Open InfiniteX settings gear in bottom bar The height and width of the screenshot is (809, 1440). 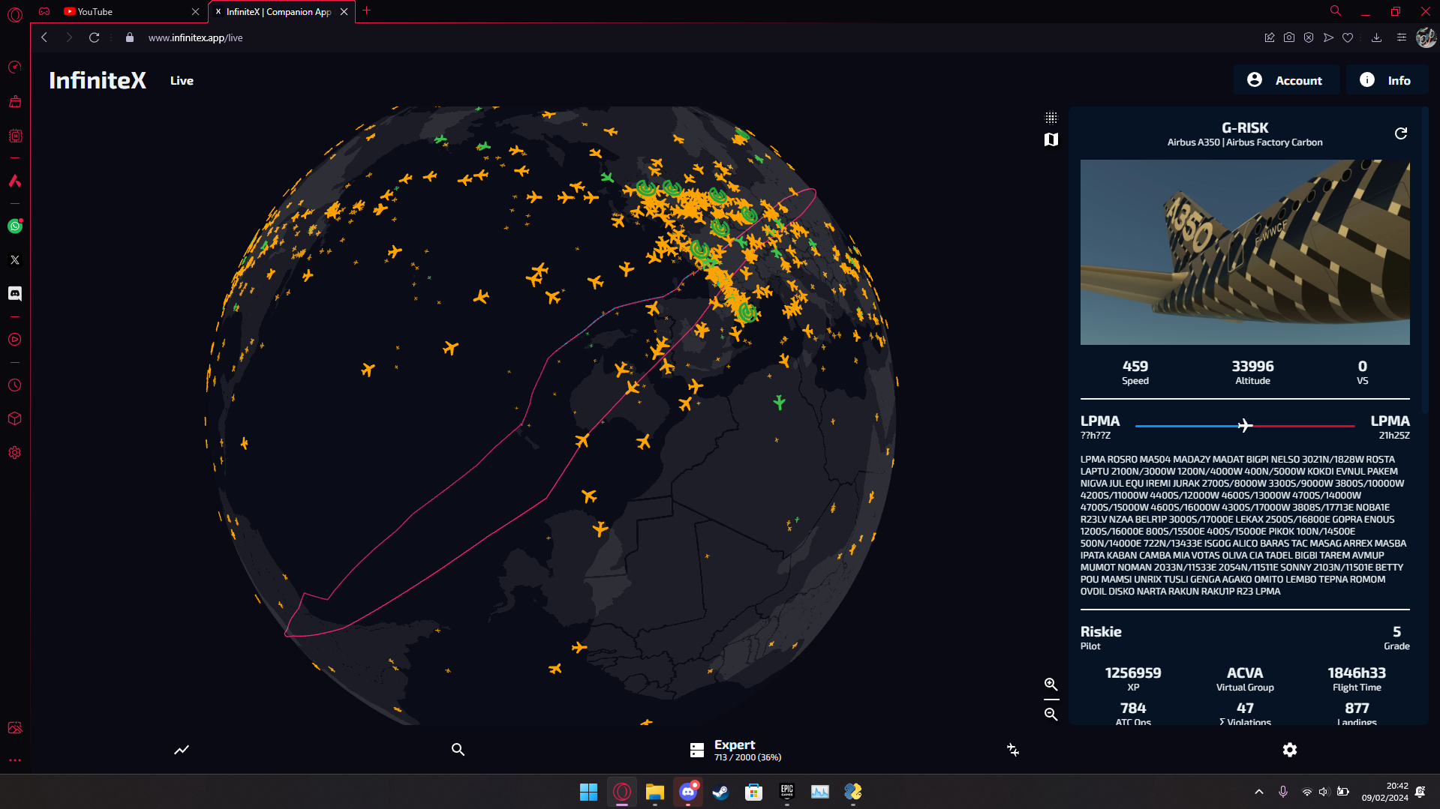click(x=1290, y=750)
